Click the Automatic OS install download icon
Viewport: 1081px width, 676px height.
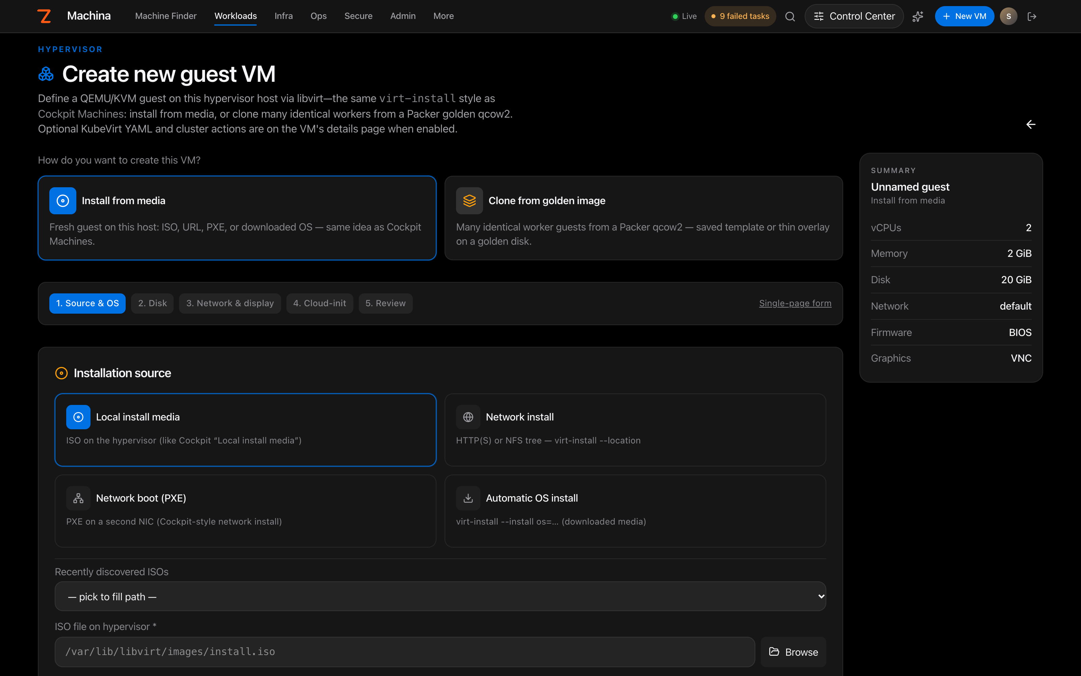click(x=468, y=498)
